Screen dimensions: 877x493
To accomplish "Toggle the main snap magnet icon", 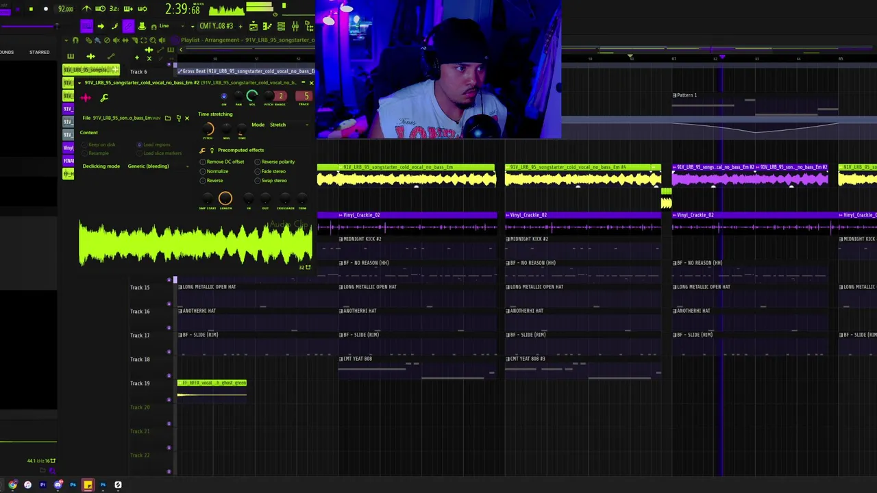I will click(x=153, y=26).
